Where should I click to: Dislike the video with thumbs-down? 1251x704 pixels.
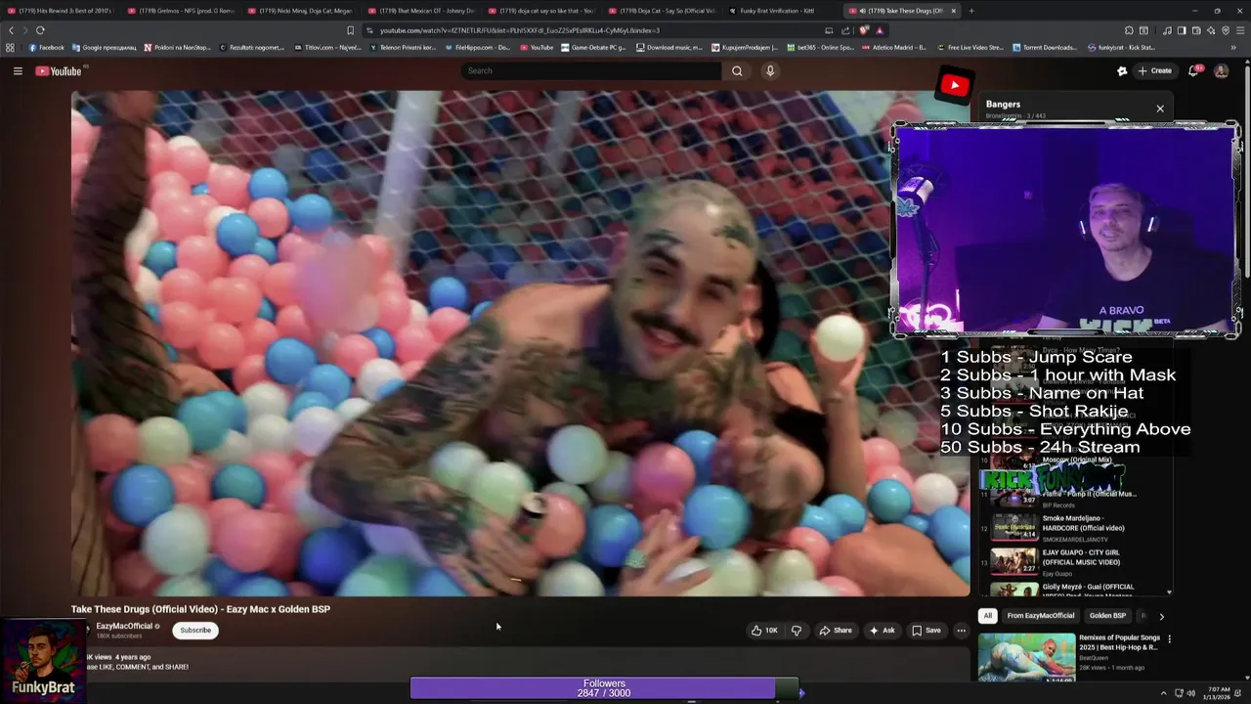click(796, 631)
